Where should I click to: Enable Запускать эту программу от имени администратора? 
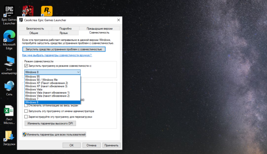point(26,111)
